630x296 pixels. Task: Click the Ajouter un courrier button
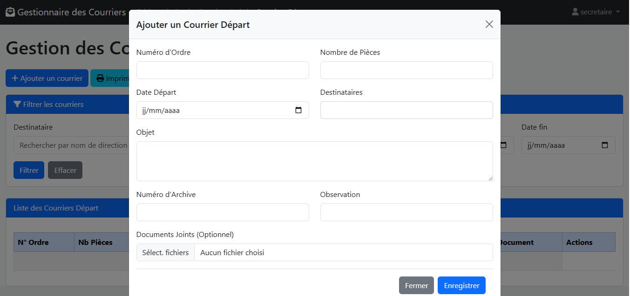[x=47, y=78]
